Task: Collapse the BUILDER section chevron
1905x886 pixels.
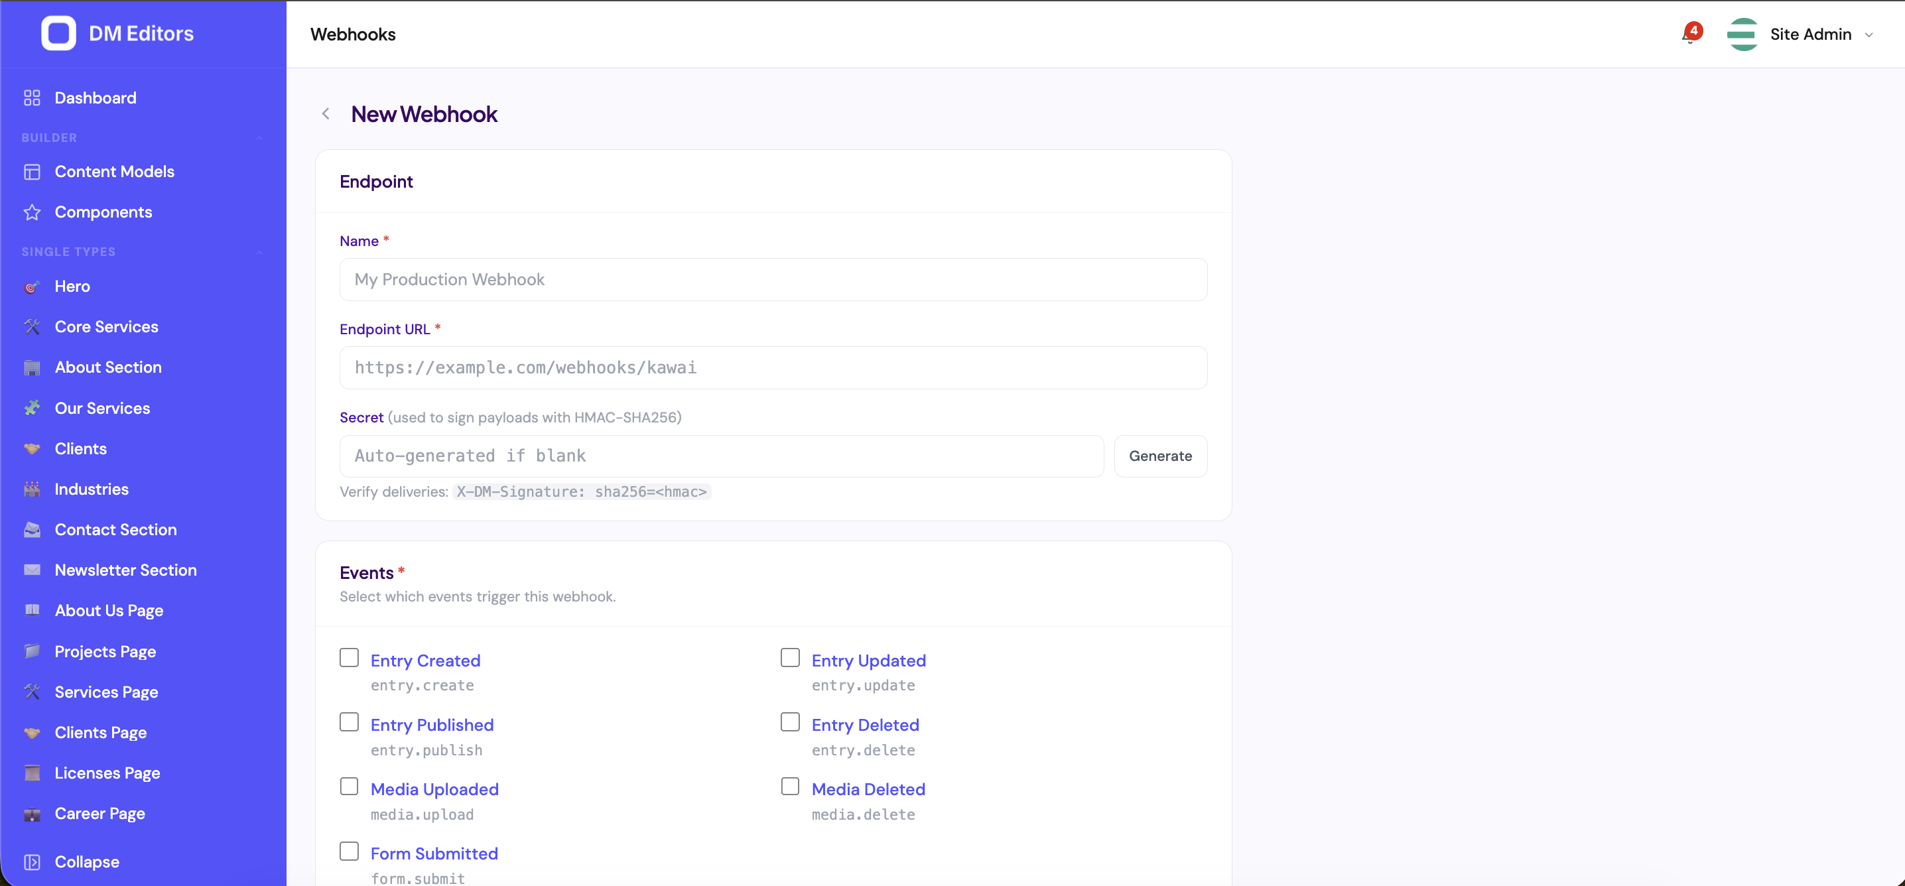Action: point(259,137)
